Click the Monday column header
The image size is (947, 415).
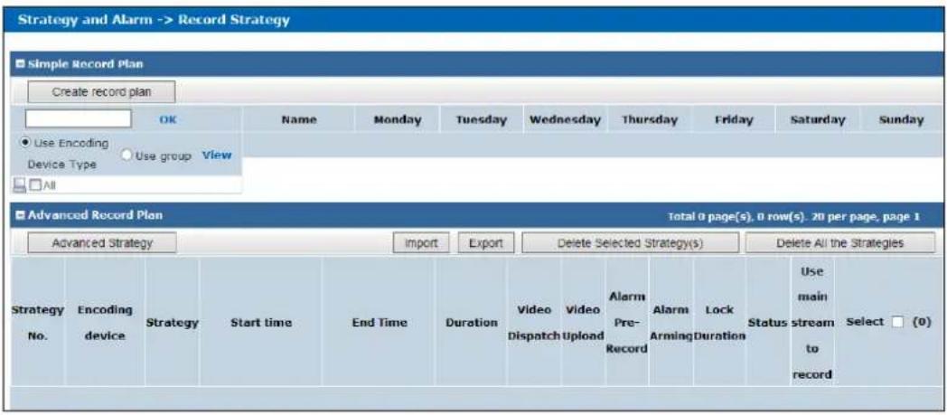click(x=398, y=119)
